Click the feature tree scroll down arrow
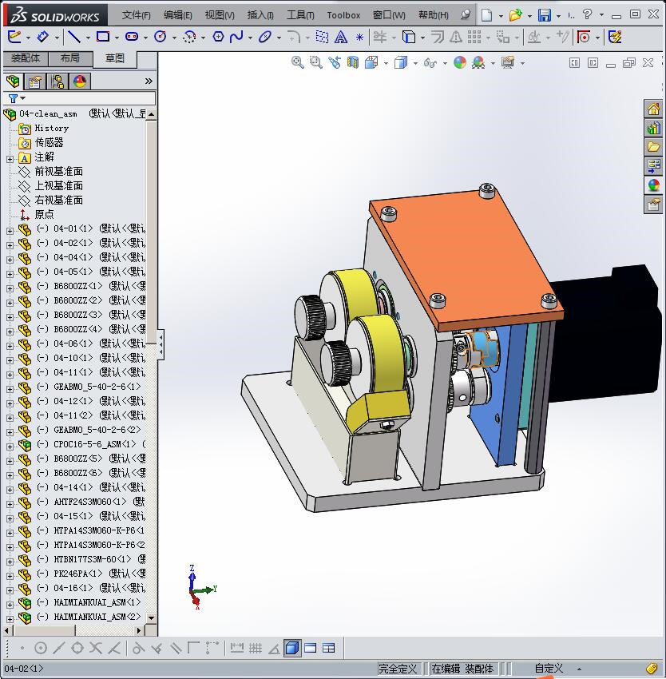This screenshot has height=679, width=666. tap(151, 617)
